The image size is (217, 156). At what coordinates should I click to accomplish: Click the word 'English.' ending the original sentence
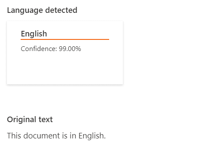[x=92, y=136]
